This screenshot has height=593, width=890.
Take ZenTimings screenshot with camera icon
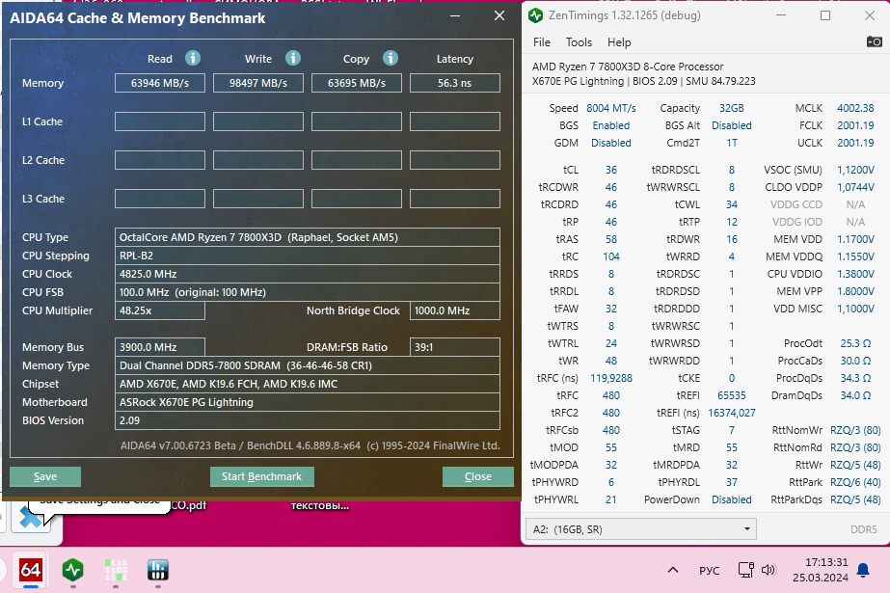pos(875,41)
